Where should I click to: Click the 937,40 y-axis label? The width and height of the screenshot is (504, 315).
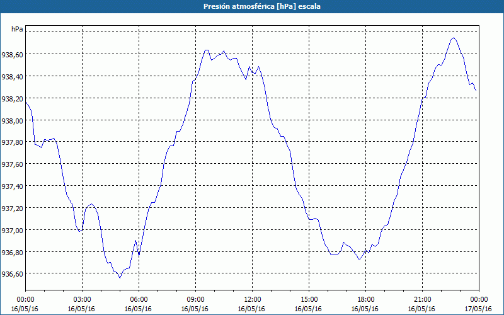(x=12, y=186)
